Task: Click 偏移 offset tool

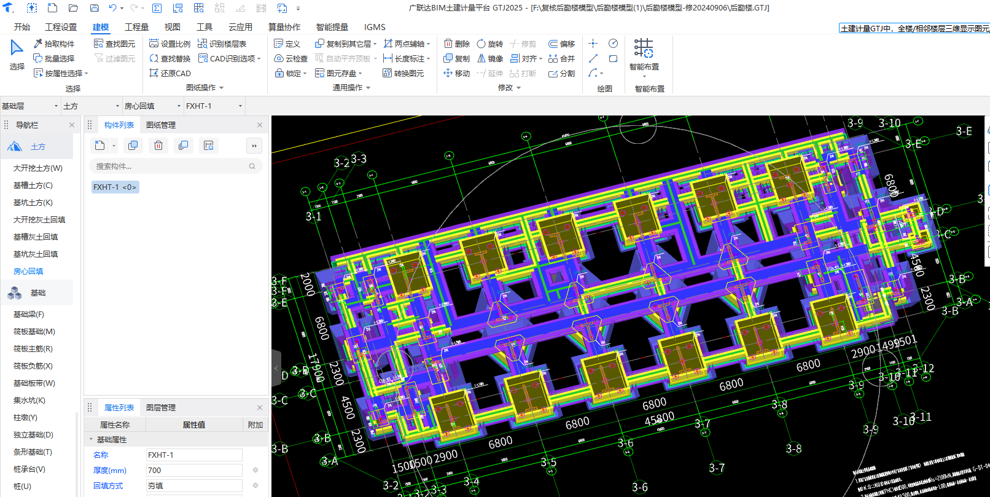Action: click(561, 44)
